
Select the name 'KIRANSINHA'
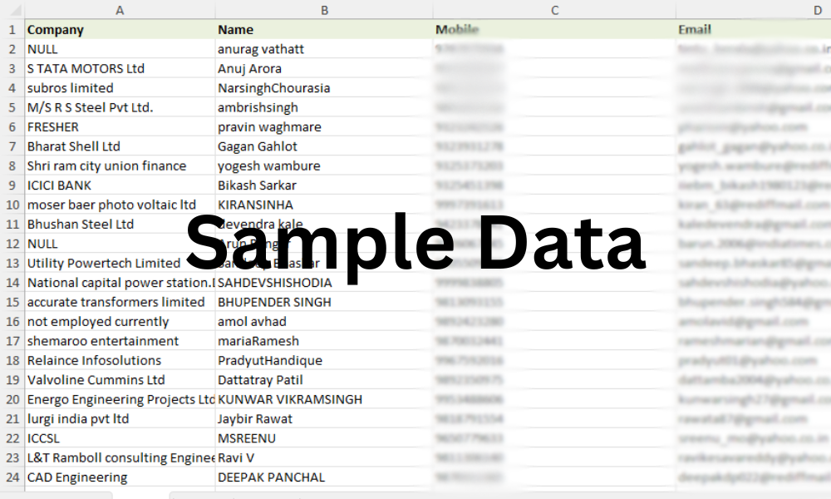point(324,205)
